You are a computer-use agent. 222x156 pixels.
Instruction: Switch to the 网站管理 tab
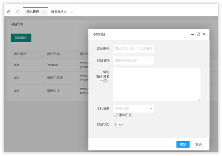click(x=33, y=12)
